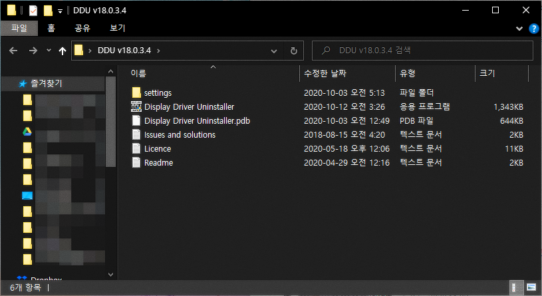542x296 pixels.
Task: Select 즐겨찾기 in navigation pane
Action: (47, 83)
